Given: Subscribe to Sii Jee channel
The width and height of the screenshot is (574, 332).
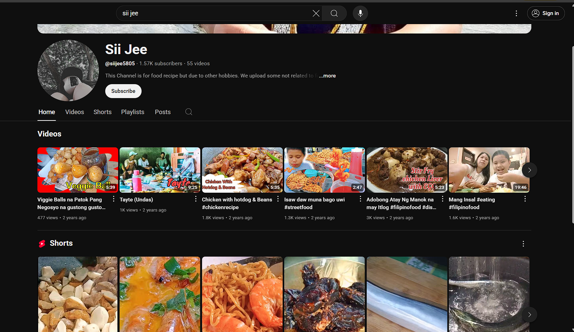Looking at the screenshot, I should pyautogui.click(x=123, y=91).
